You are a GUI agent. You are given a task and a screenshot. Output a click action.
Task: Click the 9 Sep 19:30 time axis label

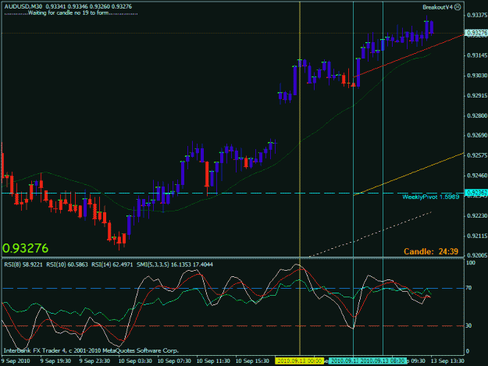point(55,361)
